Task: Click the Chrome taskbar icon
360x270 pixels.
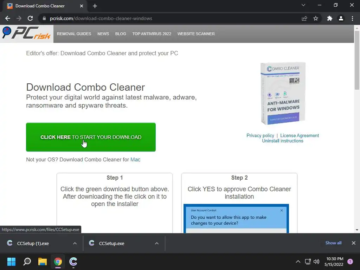Action: 58,262
